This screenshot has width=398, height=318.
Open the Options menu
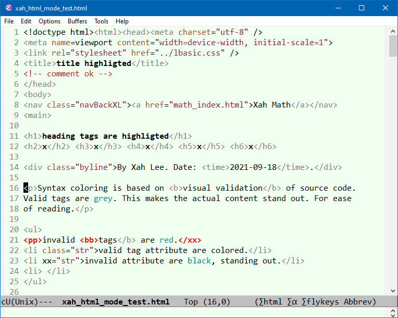(x=49, y=21)
